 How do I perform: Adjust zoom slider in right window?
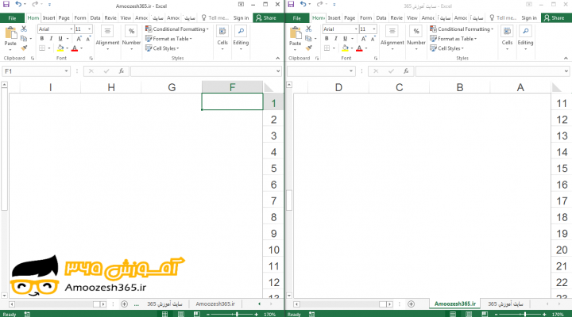[524, 314]
